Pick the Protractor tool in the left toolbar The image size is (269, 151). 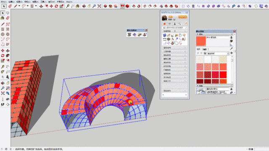tap(3, 72)
